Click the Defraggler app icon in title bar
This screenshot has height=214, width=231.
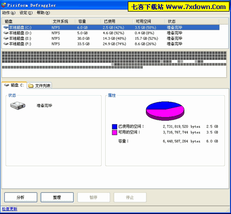click(x=4, y=5)
